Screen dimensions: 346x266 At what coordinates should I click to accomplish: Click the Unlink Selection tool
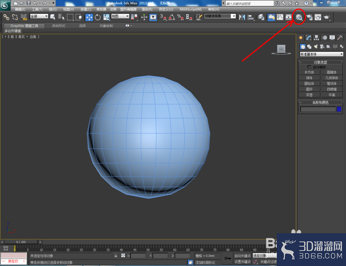click(15, 17)
